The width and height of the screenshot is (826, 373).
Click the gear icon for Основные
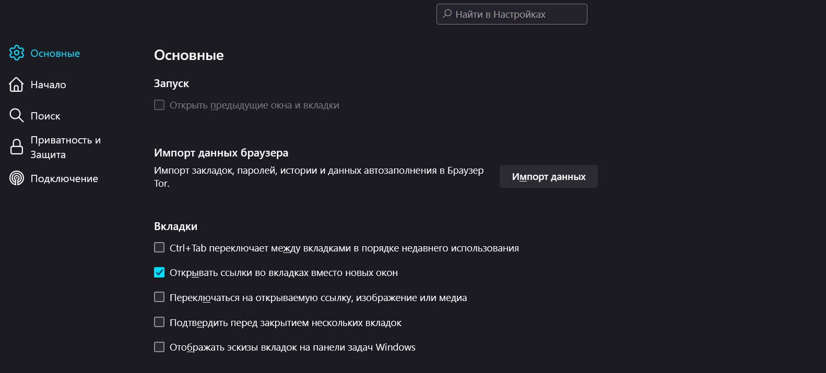(17, 53)
